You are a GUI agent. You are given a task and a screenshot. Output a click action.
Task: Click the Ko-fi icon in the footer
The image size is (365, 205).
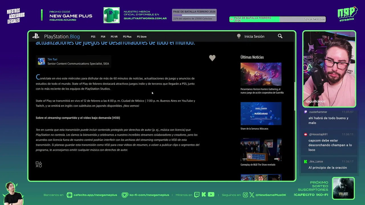tap(125, 195)
